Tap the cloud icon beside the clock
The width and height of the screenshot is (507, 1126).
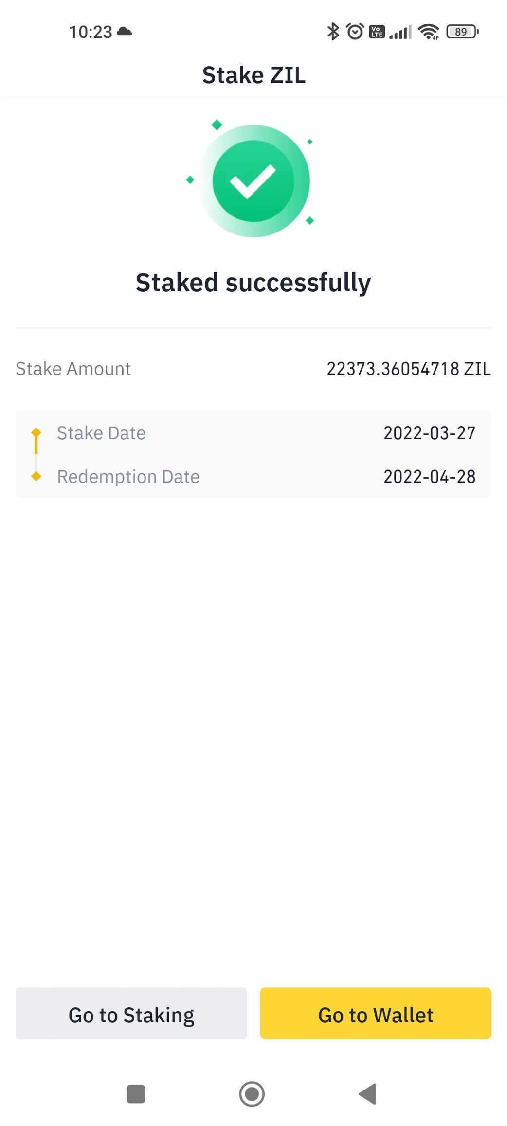tap(125, 32)
